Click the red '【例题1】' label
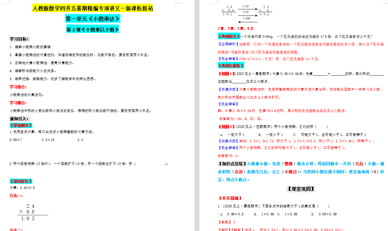The width and height of the screenshot is (388, 231). (226, 74)
